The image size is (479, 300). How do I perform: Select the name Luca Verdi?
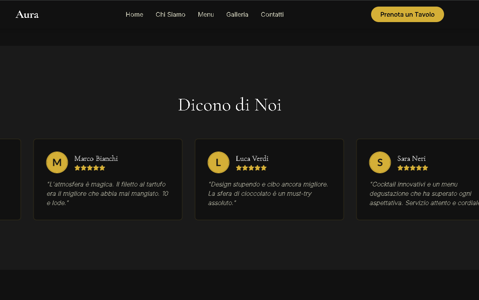pos(252,158)
